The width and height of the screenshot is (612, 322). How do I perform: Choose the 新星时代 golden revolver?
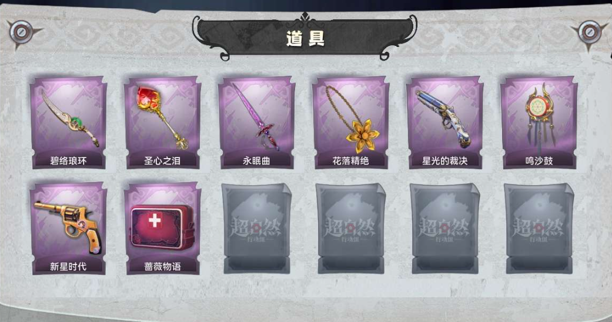tap(69, 229)
